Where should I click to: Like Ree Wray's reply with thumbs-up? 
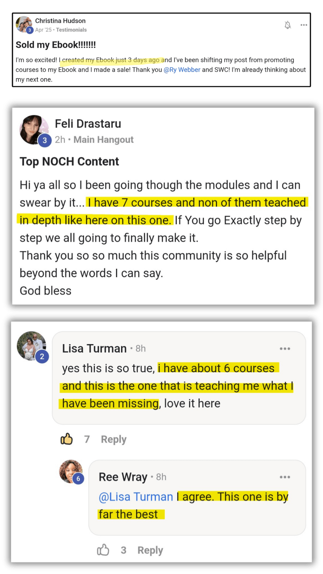coord(103,550)
